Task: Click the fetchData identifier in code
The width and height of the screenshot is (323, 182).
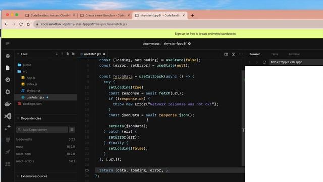Action: point(123,76)
